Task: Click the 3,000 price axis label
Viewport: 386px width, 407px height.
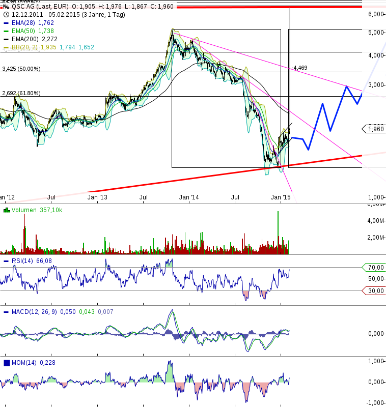Action: pos(376,85)
